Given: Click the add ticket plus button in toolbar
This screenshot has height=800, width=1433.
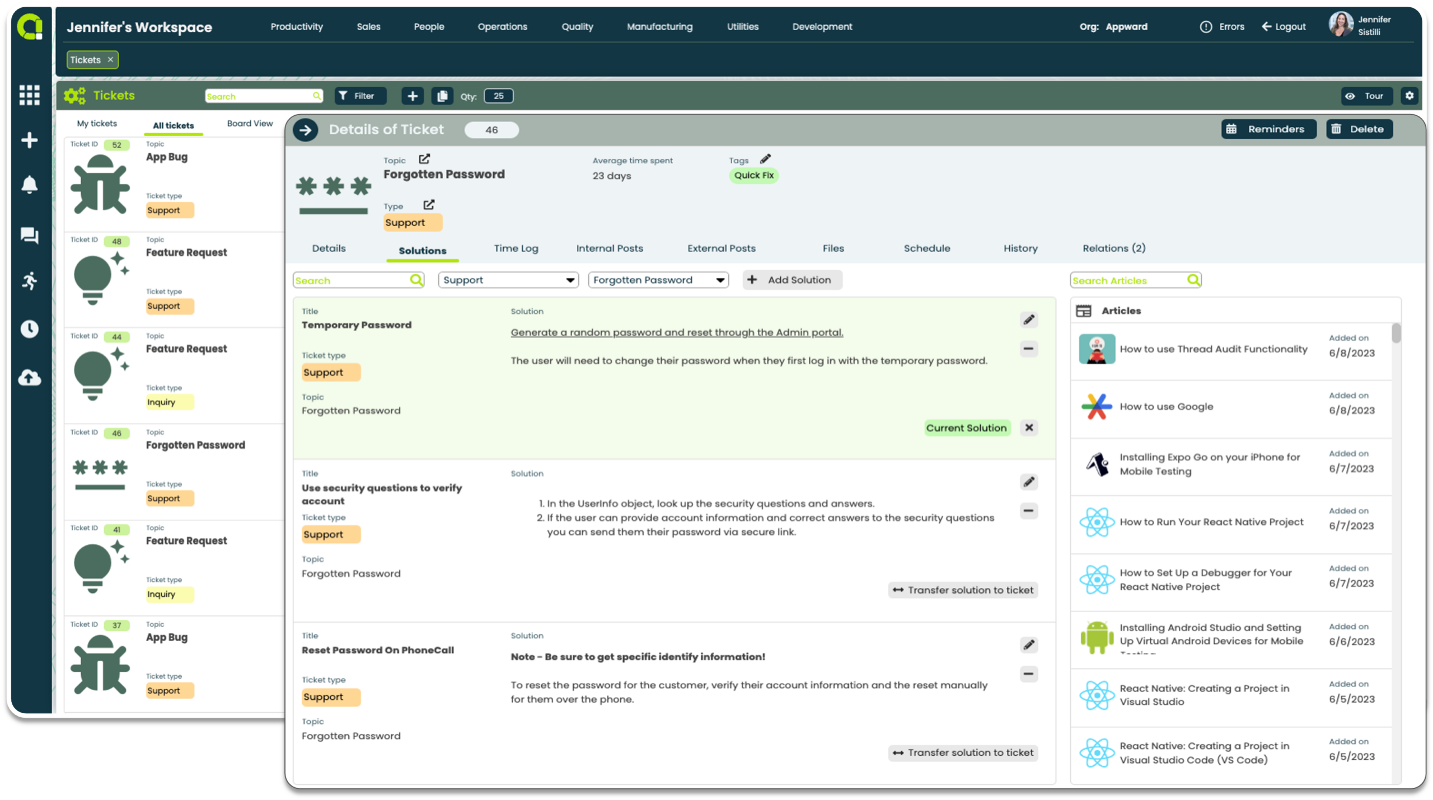Looking at the screenshot, I should (x=413, y=96).
